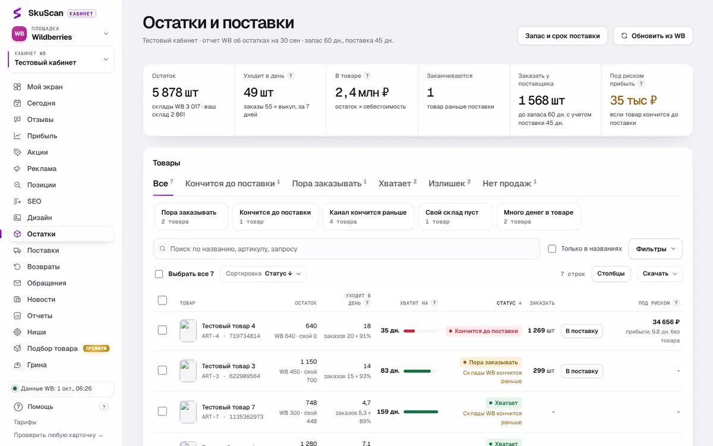Click the SkuScan logo icon

pos(17,13)
